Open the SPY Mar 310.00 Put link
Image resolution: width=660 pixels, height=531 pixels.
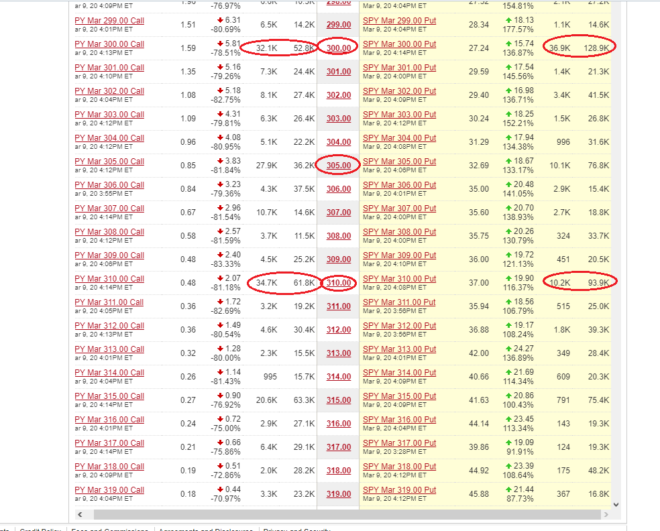400,279
